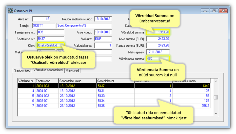Close the Ostuarve window

(223, 11)
